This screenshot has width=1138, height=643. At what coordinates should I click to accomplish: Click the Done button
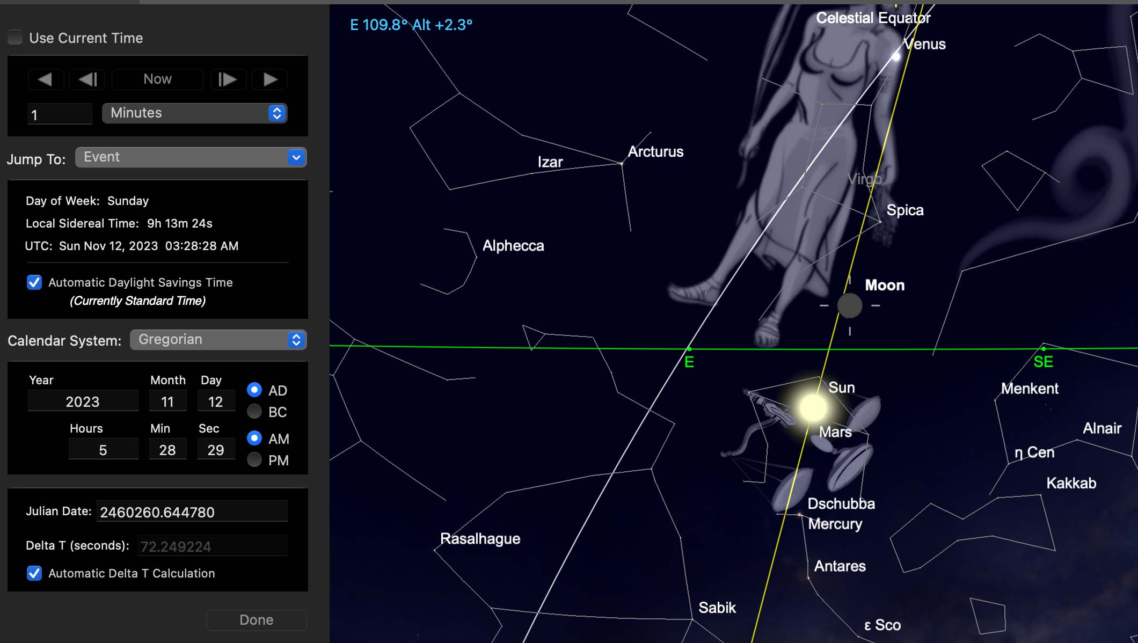tap(257, 620)
